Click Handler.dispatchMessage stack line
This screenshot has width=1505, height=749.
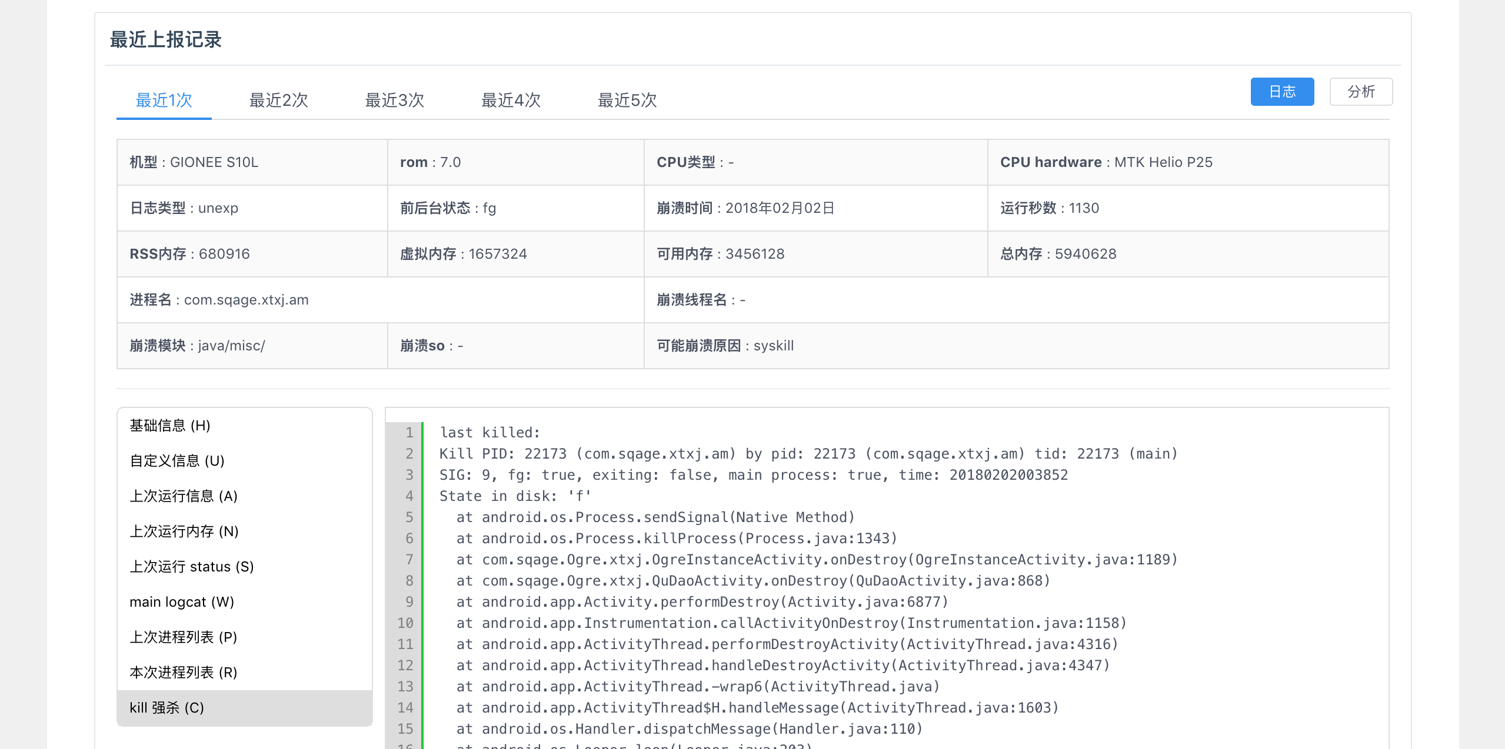click(x=690, y=729)
